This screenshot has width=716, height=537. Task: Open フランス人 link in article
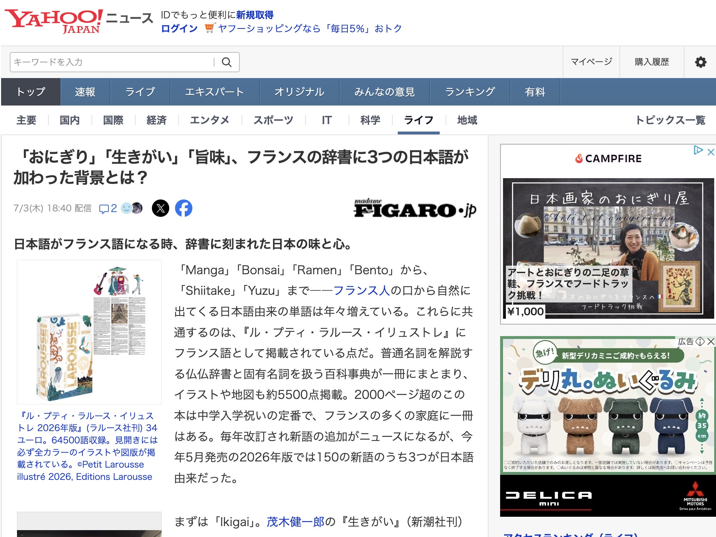[x=361, y=291]
